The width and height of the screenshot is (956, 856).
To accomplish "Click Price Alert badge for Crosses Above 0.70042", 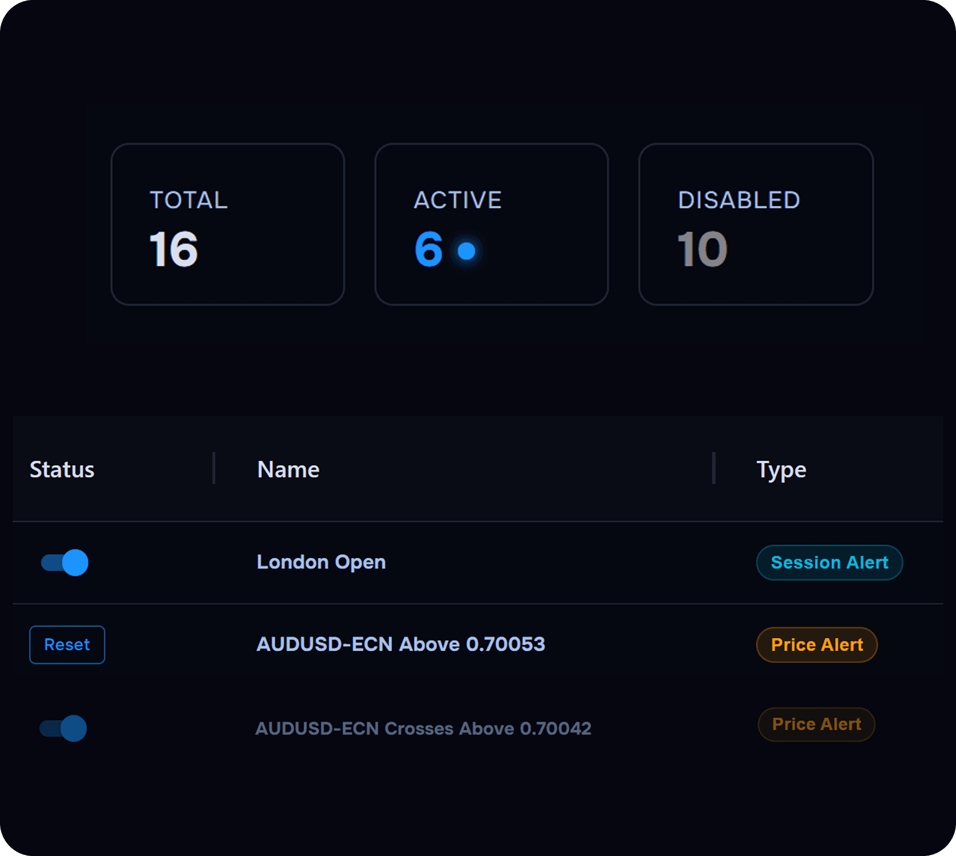I will click(817, 725).
